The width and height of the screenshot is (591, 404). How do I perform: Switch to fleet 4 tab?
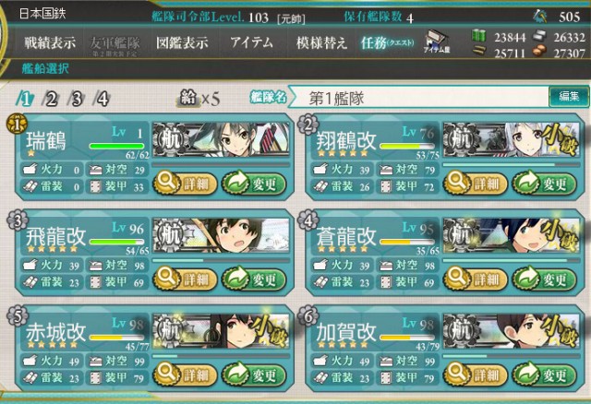(103, 99)
